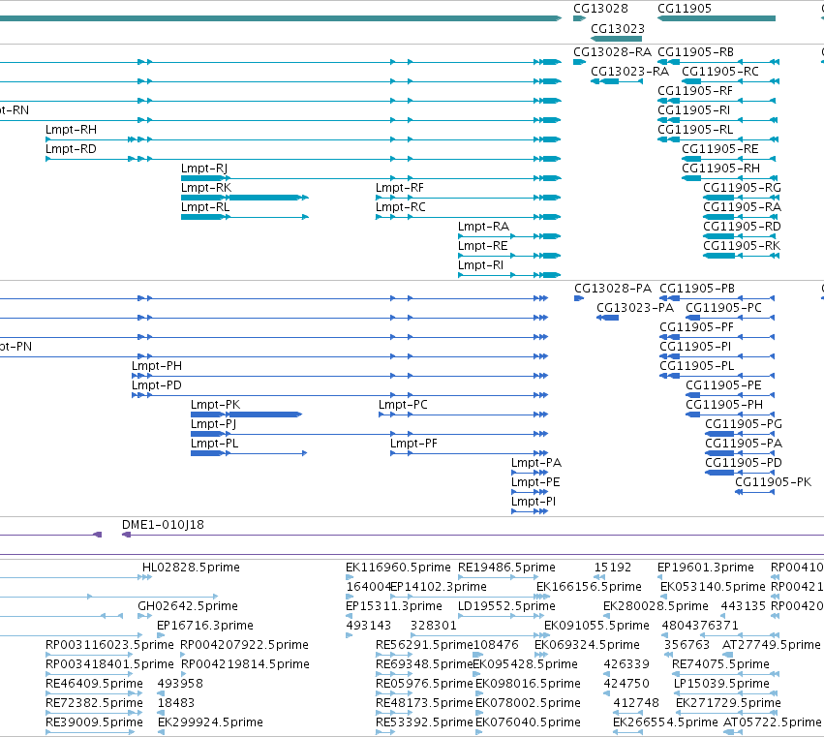Select EST EP16716.3prime

(205, 626)
